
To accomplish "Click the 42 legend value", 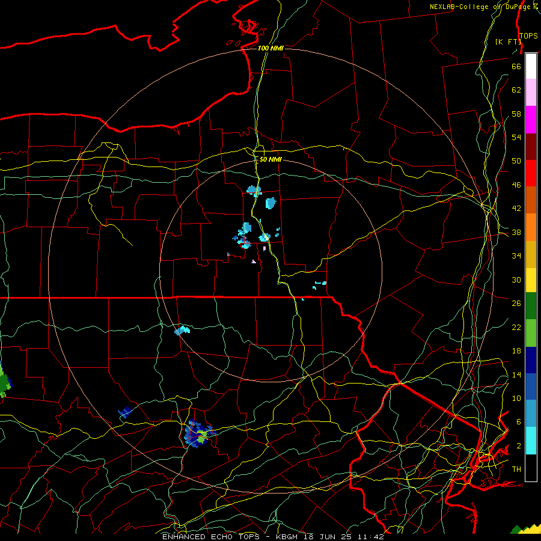I will 516,209.
